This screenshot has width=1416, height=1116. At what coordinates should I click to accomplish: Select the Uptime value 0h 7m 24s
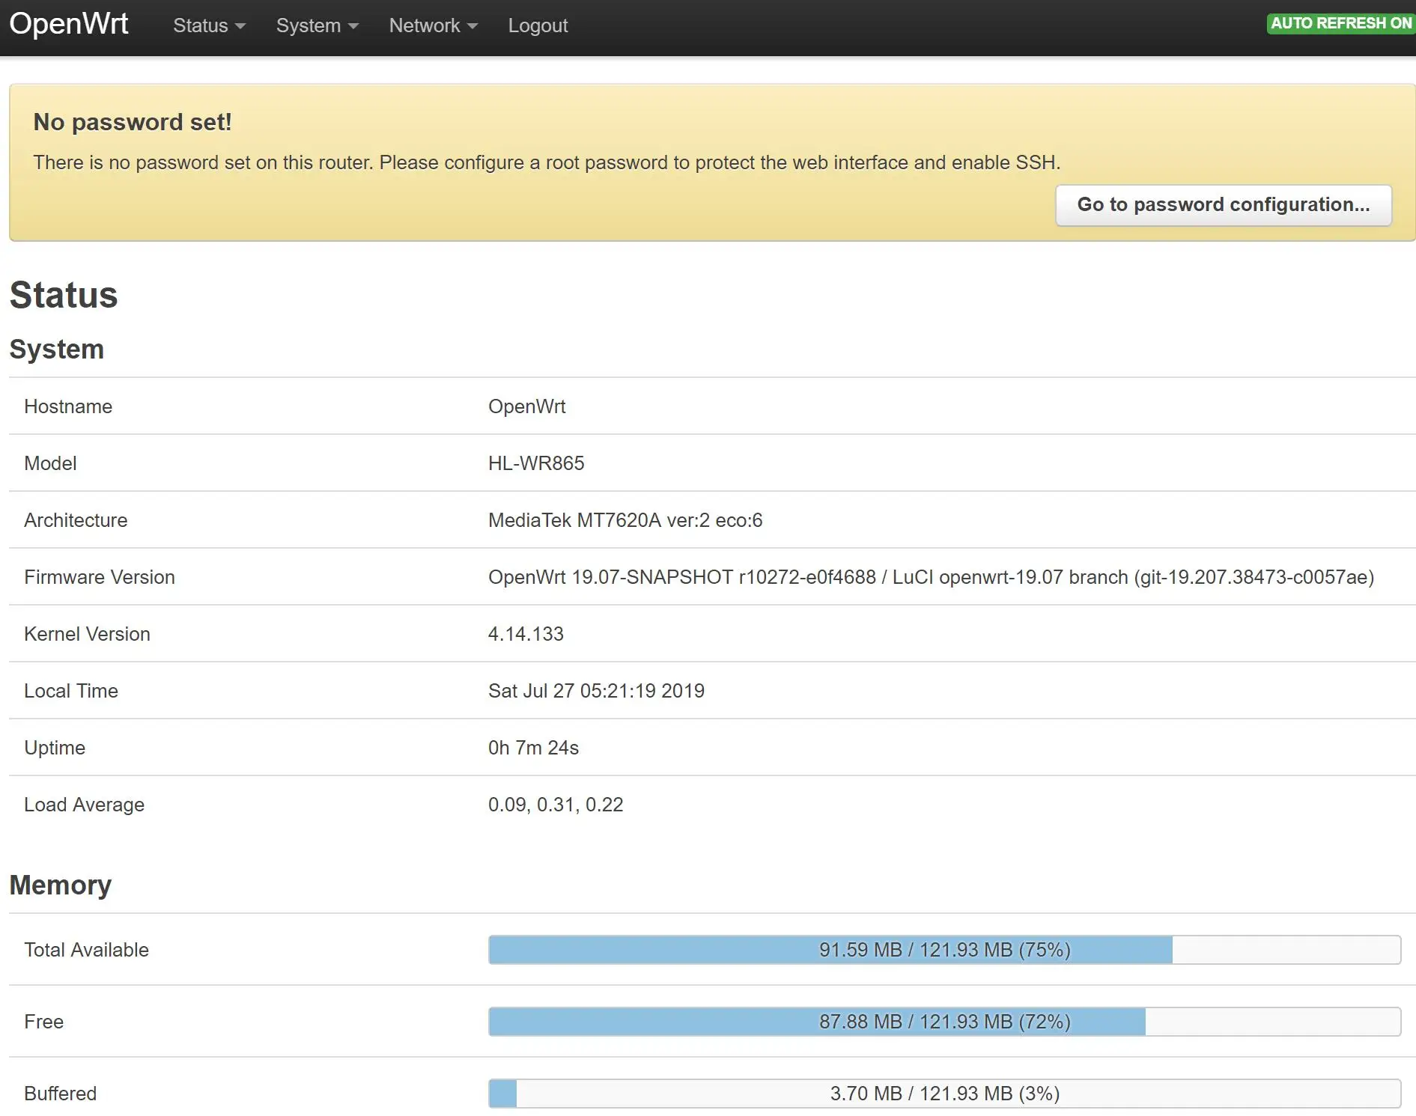(x=533, y=748)
